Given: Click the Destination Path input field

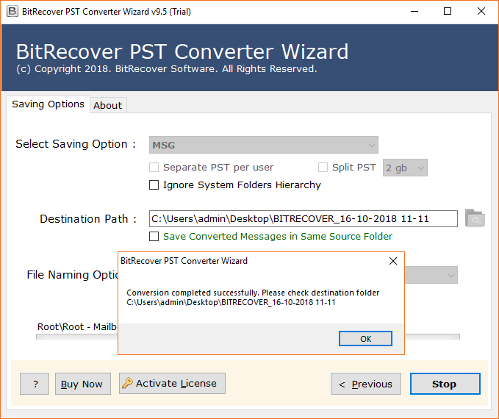Looking at the screenshot, I should [304, 219].
